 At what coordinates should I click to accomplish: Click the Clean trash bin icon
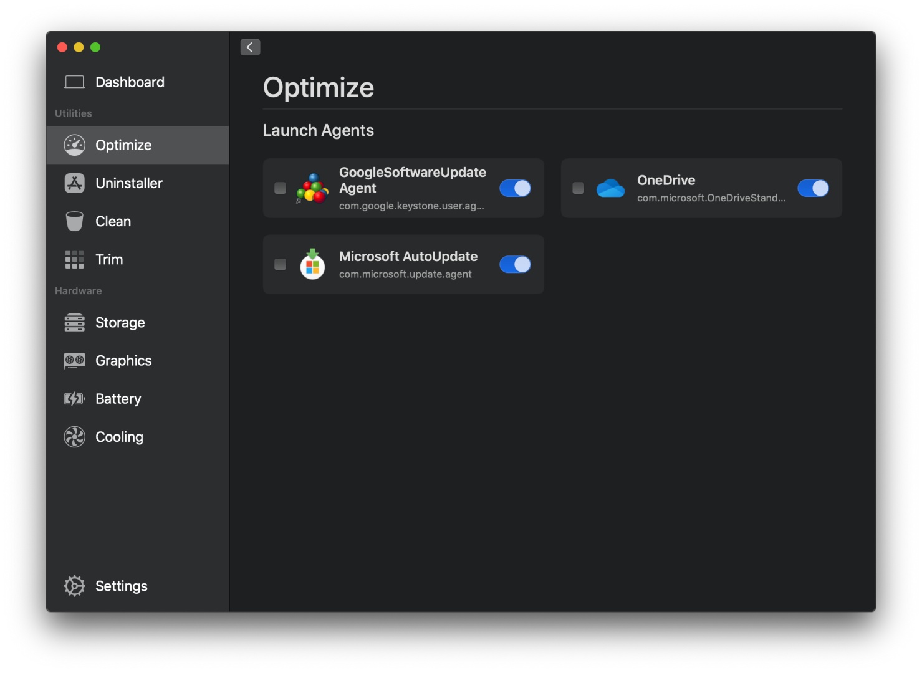click(x=75, y=221)
